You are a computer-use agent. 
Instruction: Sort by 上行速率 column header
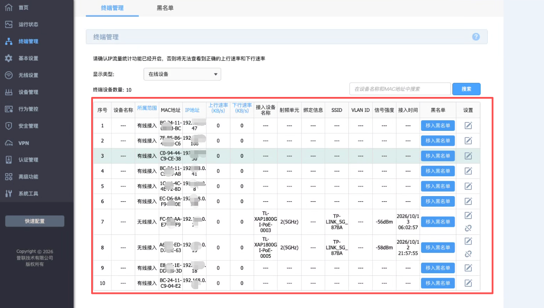[218, 108]
